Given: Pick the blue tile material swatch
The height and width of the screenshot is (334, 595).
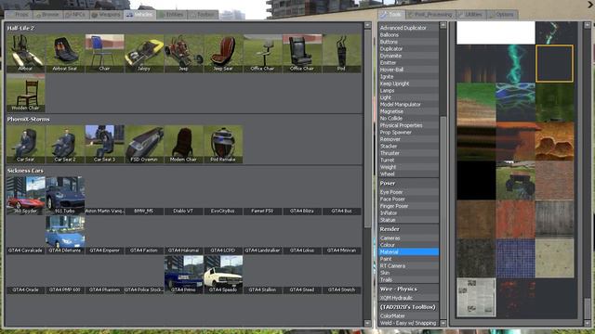Looking at the screenshot, I should (x=515, y=258).
